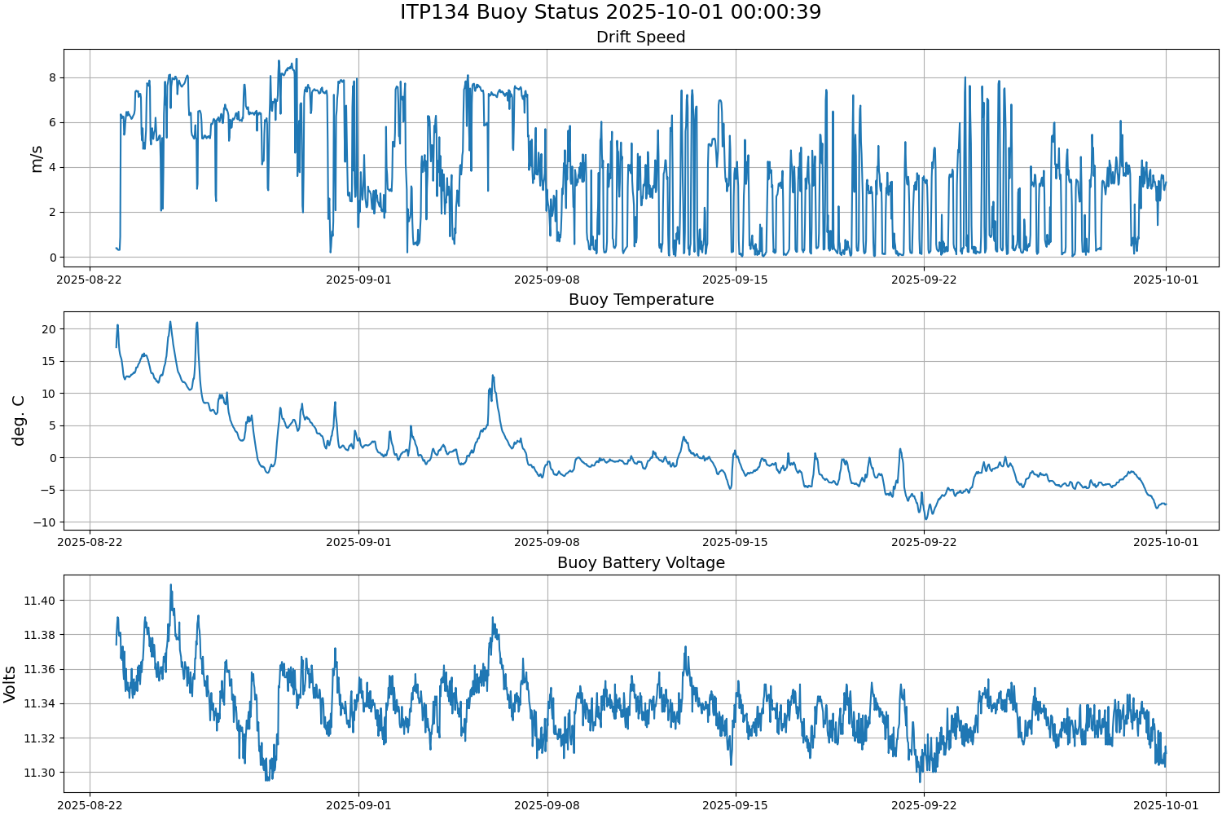This screenshot has width=1222, height=815.
Task: Click the 11.36 tick on voltage axis
Action: click(39, 669)
